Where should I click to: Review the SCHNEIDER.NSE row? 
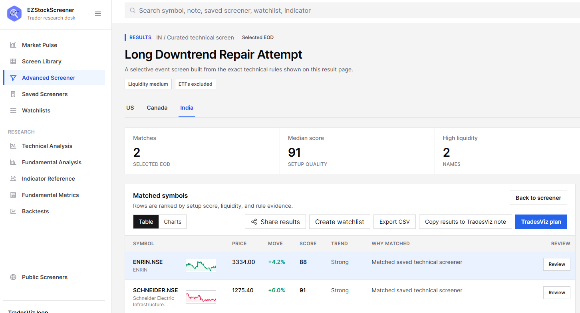point(556,293)
